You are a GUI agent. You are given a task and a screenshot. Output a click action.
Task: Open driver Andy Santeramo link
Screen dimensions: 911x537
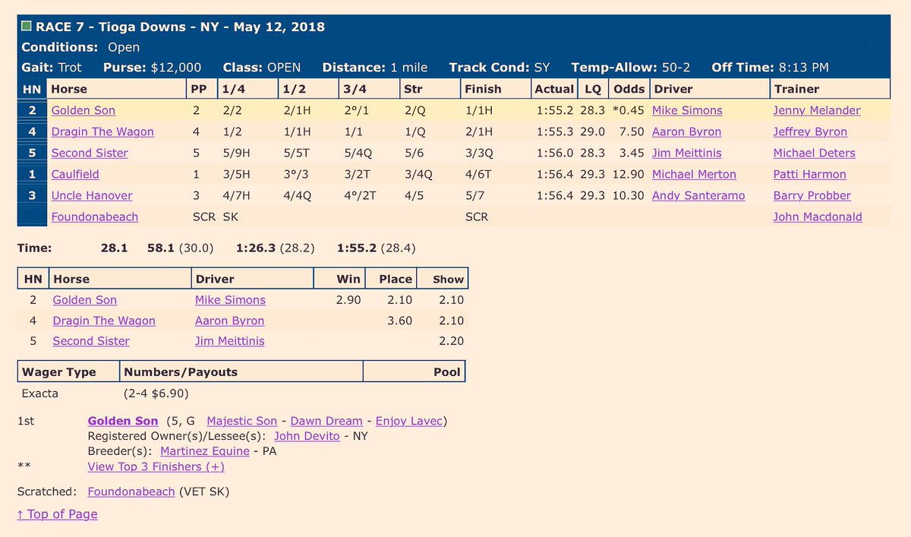698,195
